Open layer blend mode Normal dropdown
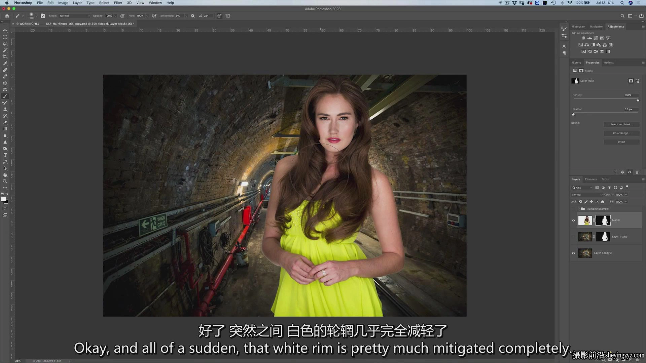The image size is (646, 363). point(587,195)
